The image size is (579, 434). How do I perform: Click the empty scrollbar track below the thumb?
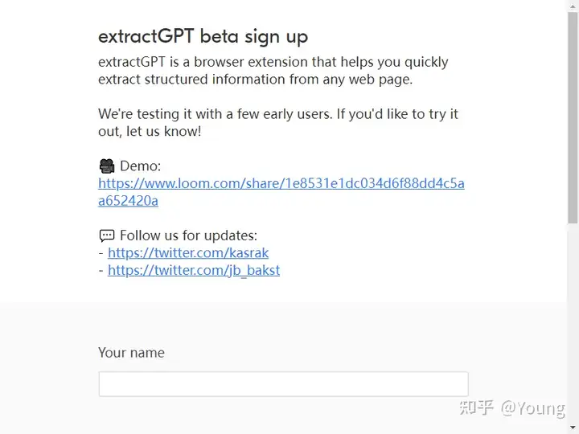point(573,323)
